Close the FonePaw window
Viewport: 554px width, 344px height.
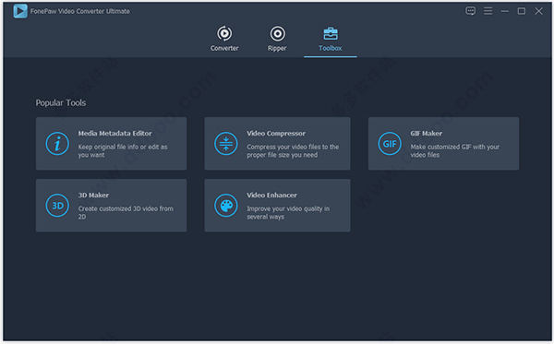click(538, 11)
